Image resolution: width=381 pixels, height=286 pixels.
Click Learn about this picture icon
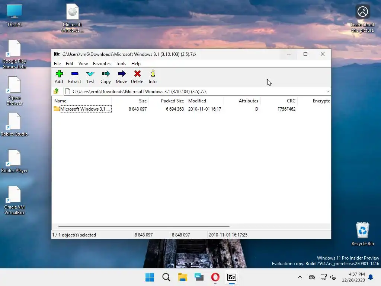point(362,19)
